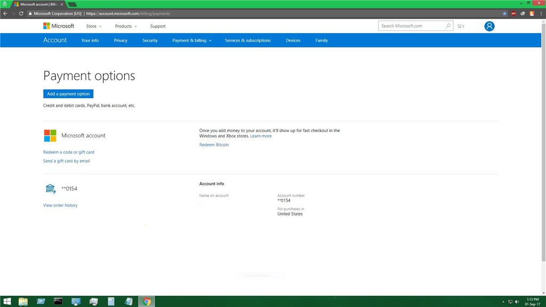Open the Windows Start button
Image resolution: width=546 pixels, height=307 pixels.
point(7,302)
